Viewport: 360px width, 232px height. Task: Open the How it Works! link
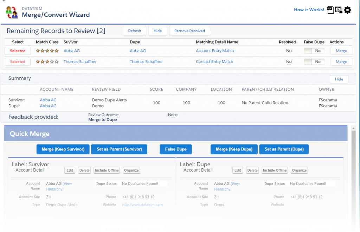pyautogui.click(x=309, y=10)
